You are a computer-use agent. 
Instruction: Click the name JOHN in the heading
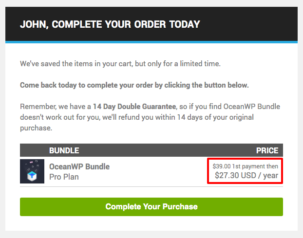coord(33,24)
